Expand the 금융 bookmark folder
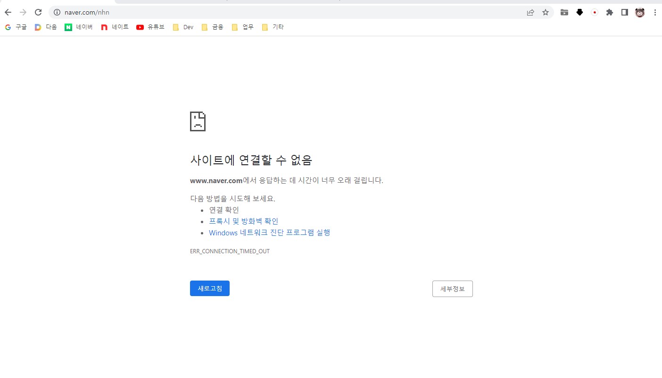Image resolution: width=662 pixels, height=378 pixels. tap(212, 27)
